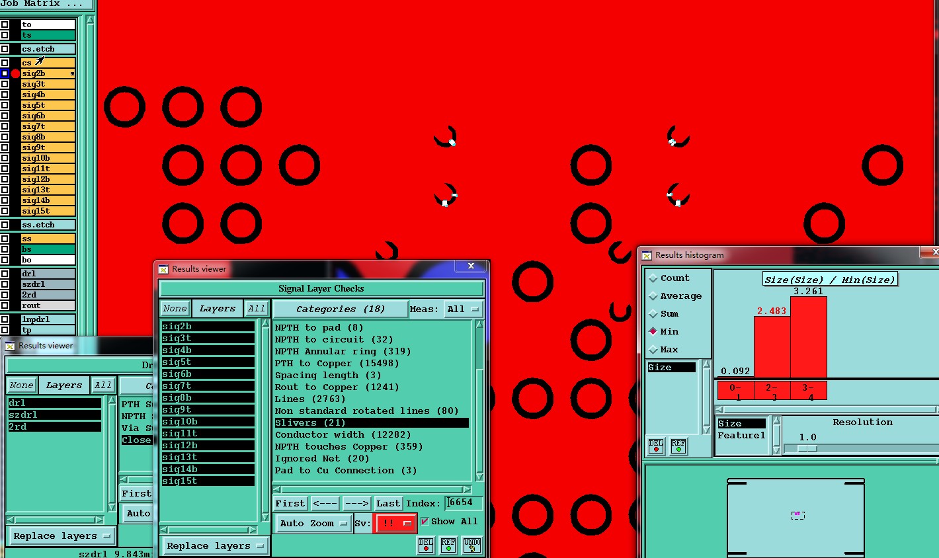Click the DEL icon in Results histogram
This screenshot has width=939, height=558.
point(656,446)
